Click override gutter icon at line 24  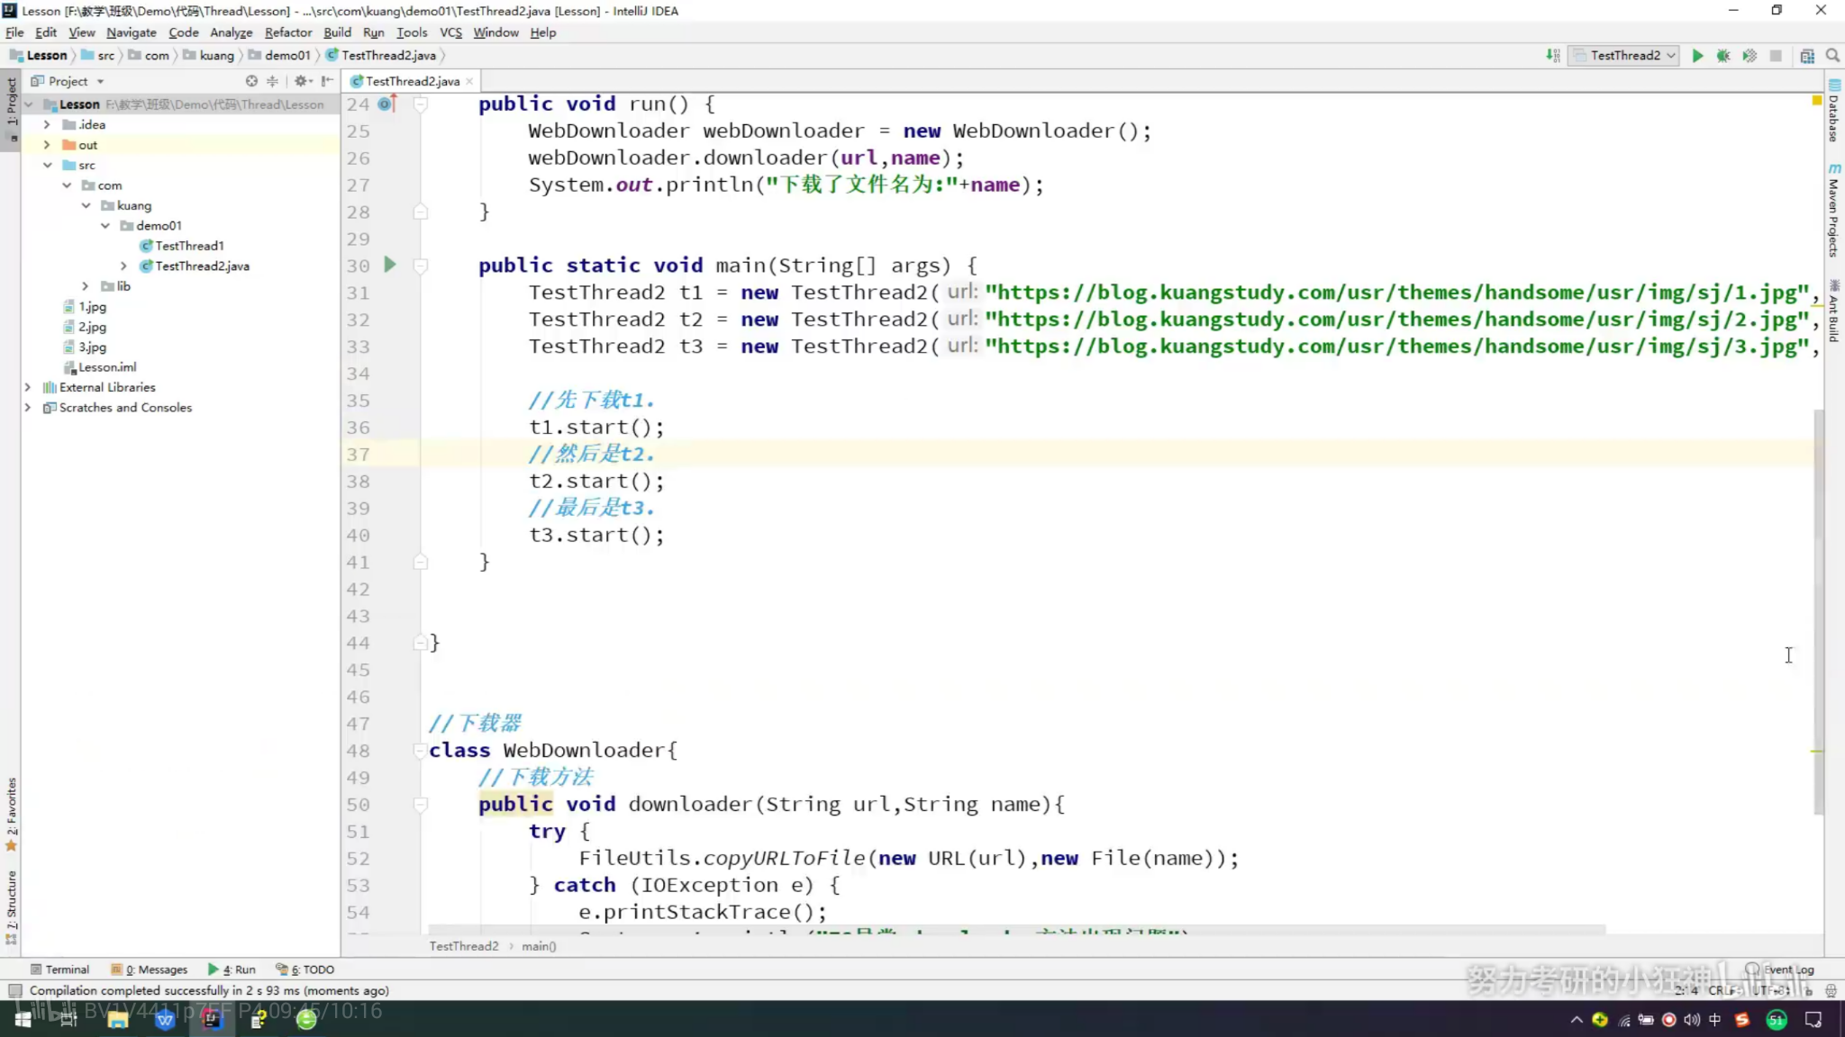pyautogui.click(x=387, y=104)
